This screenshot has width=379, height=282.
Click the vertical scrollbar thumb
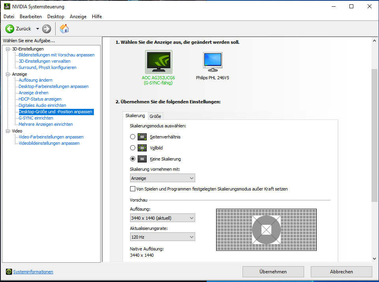(374, 135)
